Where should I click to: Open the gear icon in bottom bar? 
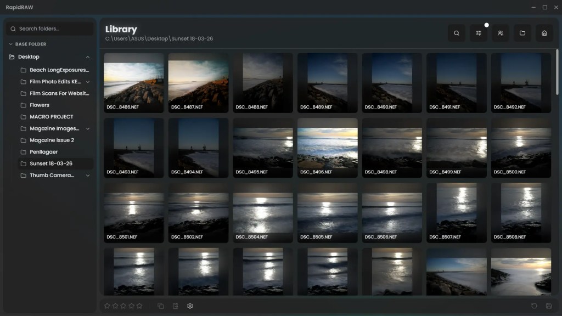190,306
